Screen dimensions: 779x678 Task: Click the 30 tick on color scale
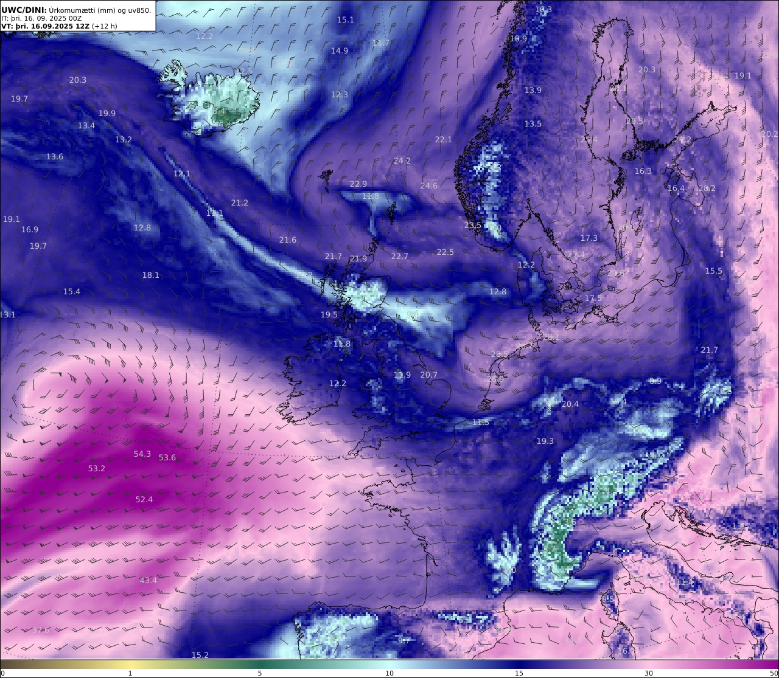[649, 673]
